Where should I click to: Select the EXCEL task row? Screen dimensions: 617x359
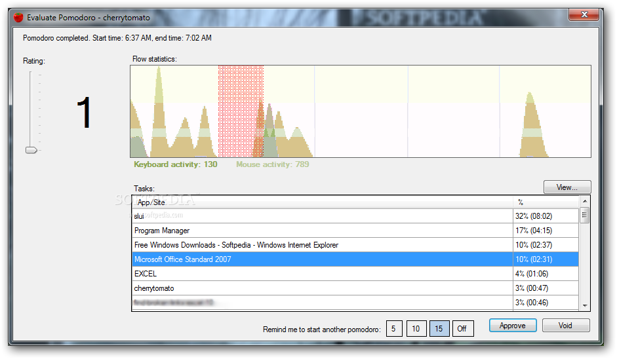point(355,274)
